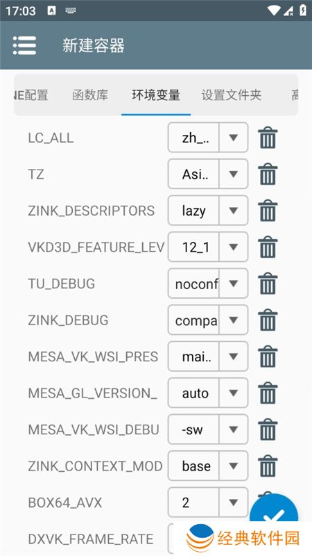Edit the lazy value of ZINK_DESCRIPTORS
The width and height of the screenshot is (312, 556).
(194, 211)
